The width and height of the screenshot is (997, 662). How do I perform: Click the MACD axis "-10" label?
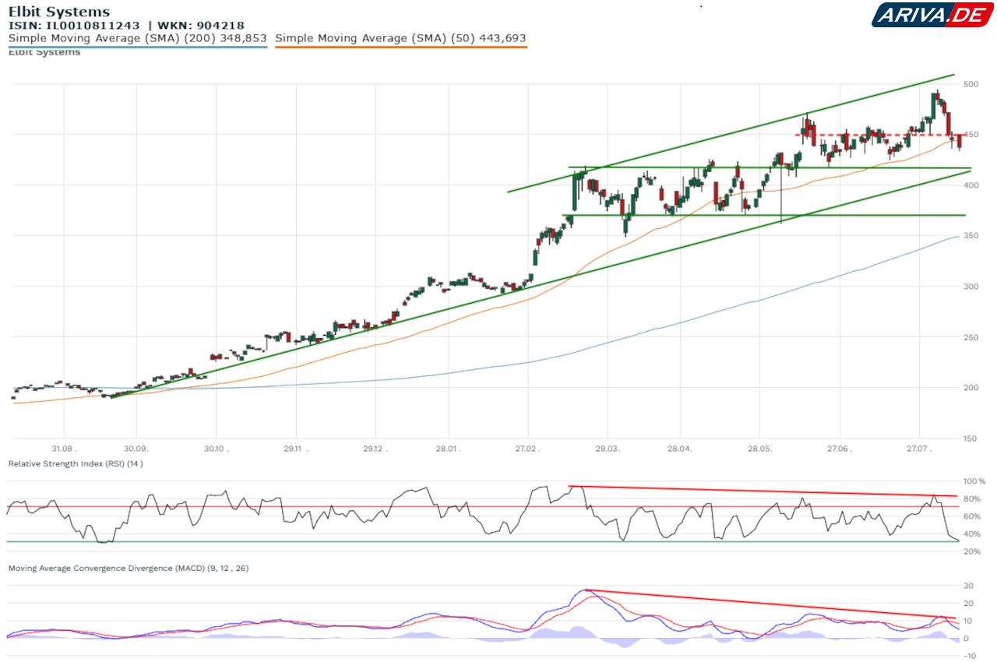tap(970, 657)
